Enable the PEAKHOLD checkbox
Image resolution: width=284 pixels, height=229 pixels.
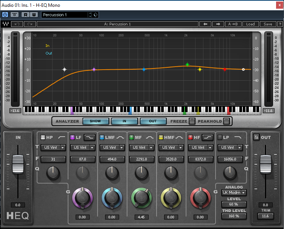tap(227, 121)
